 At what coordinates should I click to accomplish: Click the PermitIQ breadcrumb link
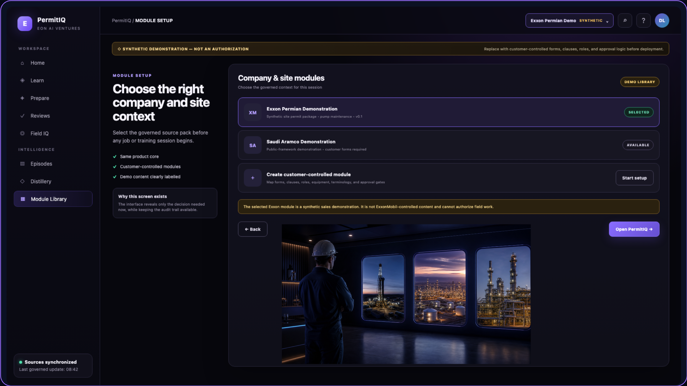[x=121, y=20]
